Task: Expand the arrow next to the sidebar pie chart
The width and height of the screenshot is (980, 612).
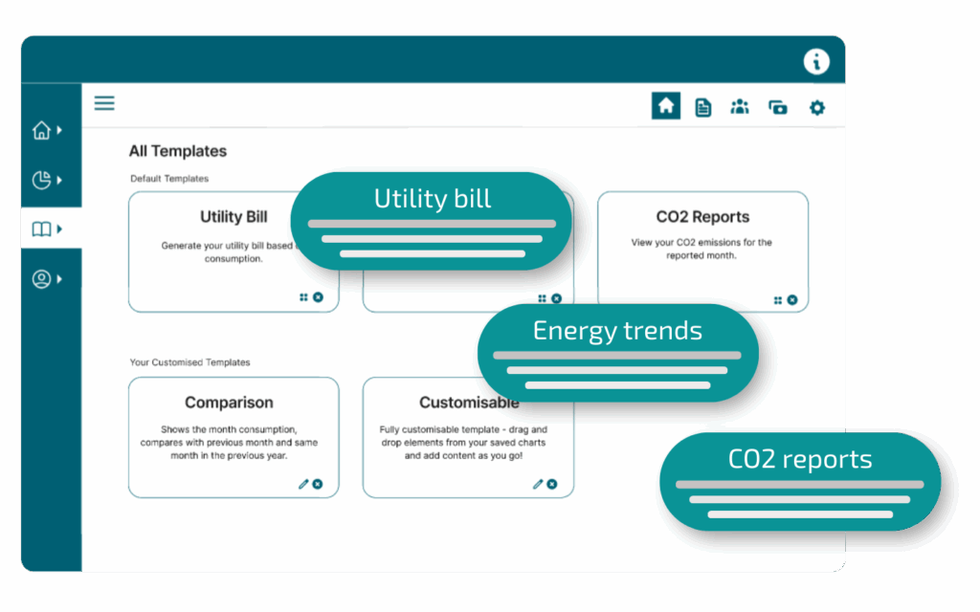Action: 59,180
